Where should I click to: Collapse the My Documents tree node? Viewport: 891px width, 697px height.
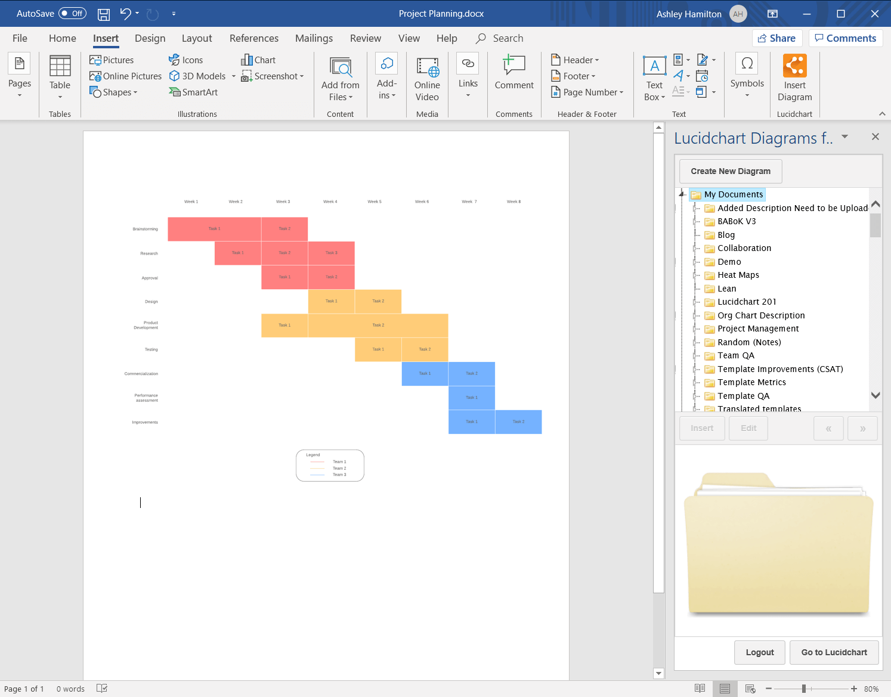(x=682, y=194)
